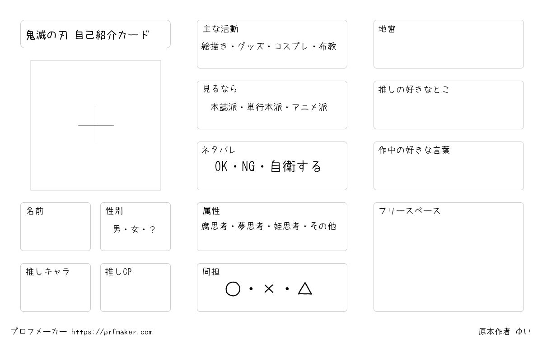Select コスプレ in 主な活動 box
This screenshot has height=338, width=542.
(291, 46)
